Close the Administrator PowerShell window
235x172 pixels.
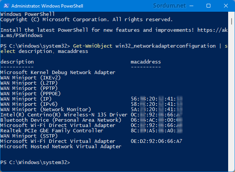click(226, 6)
